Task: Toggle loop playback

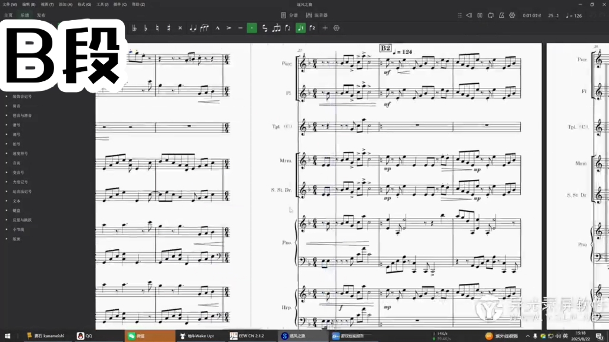Action: (x=491, y=15)
